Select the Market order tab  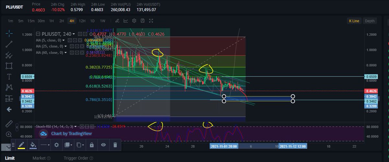[39, 158]
